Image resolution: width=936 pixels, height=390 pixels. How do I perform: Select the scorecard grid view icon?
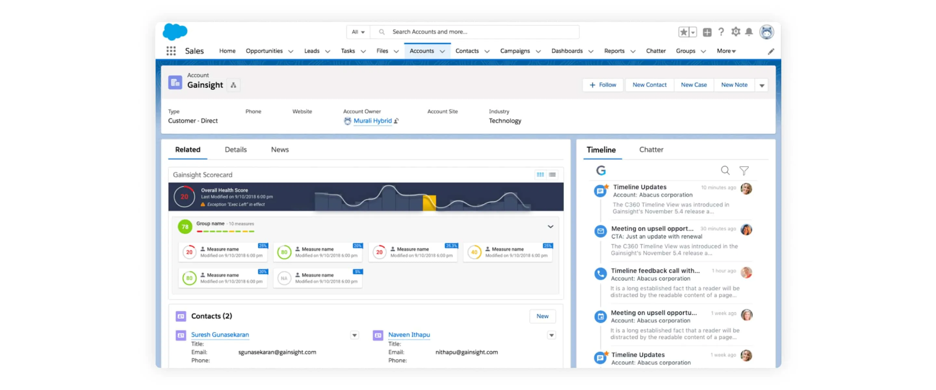click(540, 175)
